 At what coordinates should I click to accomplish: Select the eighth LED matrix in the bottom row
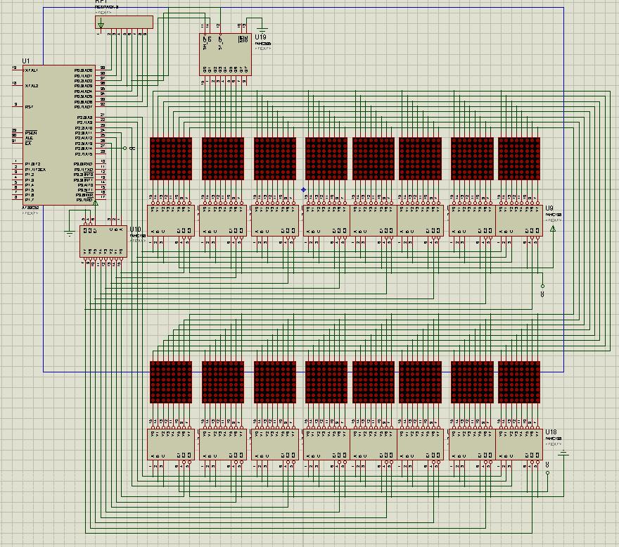[519, 382]
